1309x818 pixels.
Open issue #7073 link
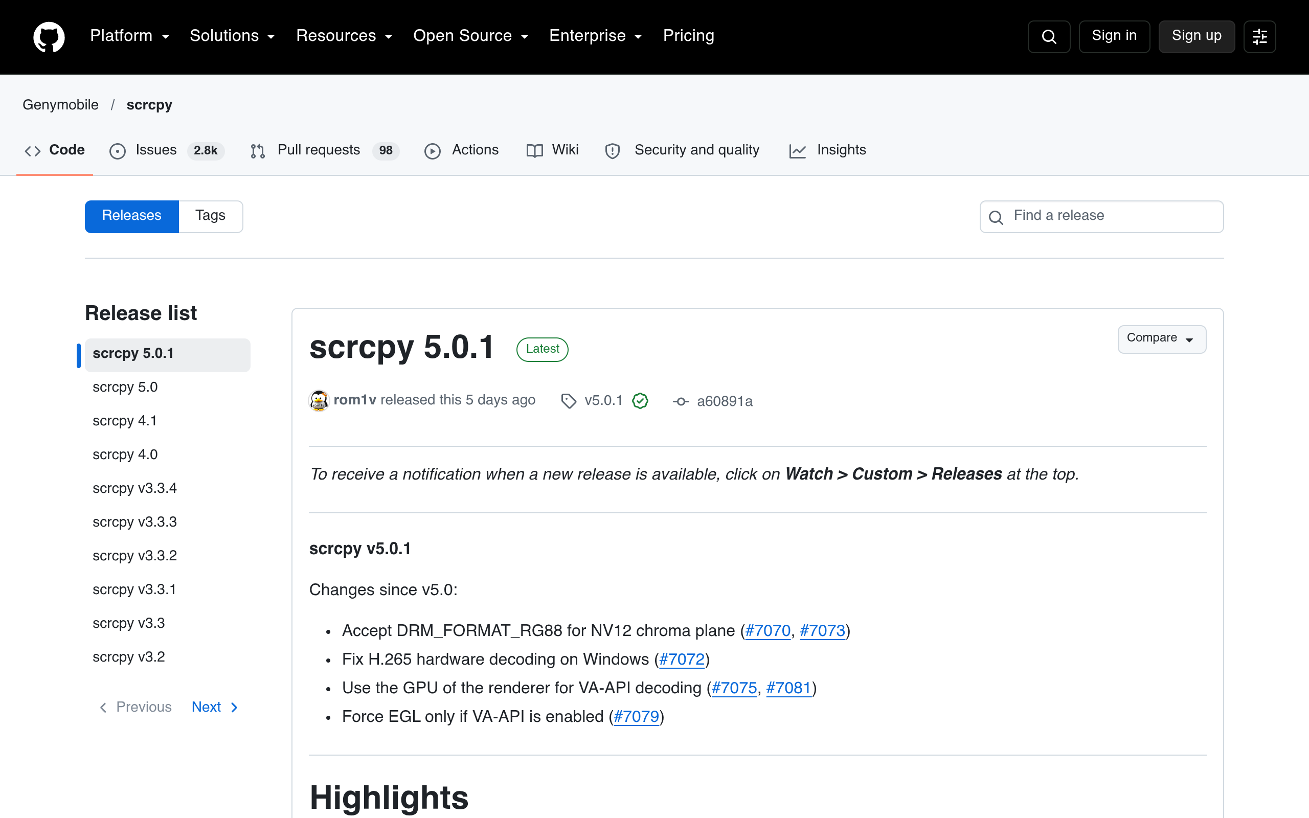pos(822,631)
